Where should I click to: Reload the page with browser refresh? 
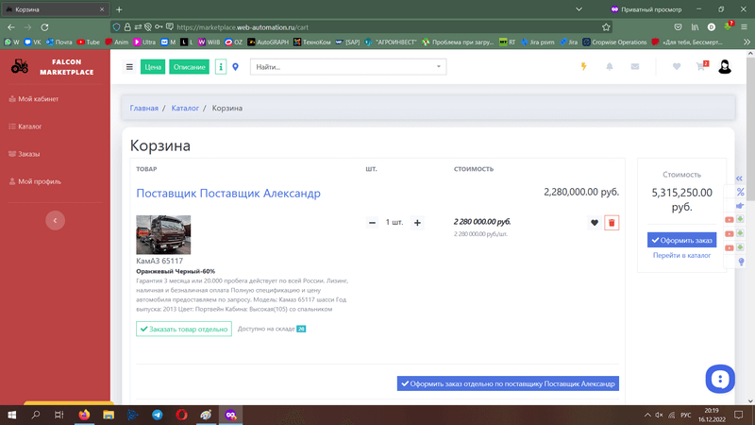click(x=44, y=27)
